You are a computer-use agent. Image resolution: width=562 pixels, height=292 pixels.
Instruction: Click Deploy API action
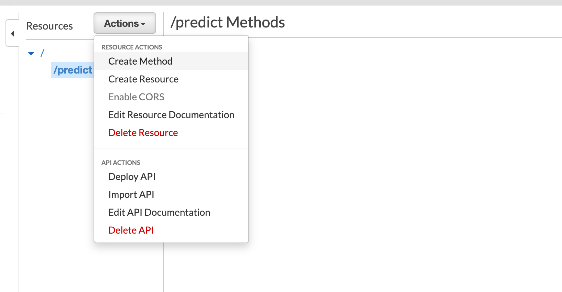tap(132, 177)
